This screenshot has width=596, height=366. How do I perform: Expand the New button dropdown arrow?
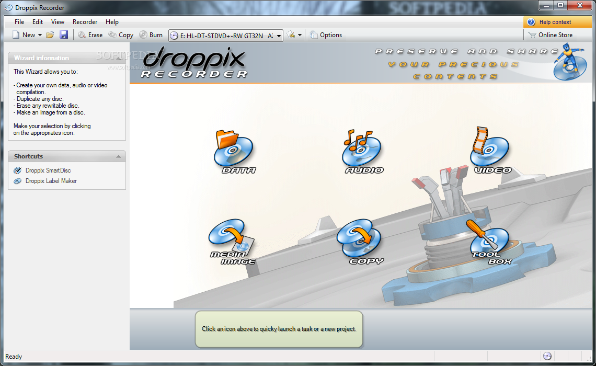(x=40, y=35)
